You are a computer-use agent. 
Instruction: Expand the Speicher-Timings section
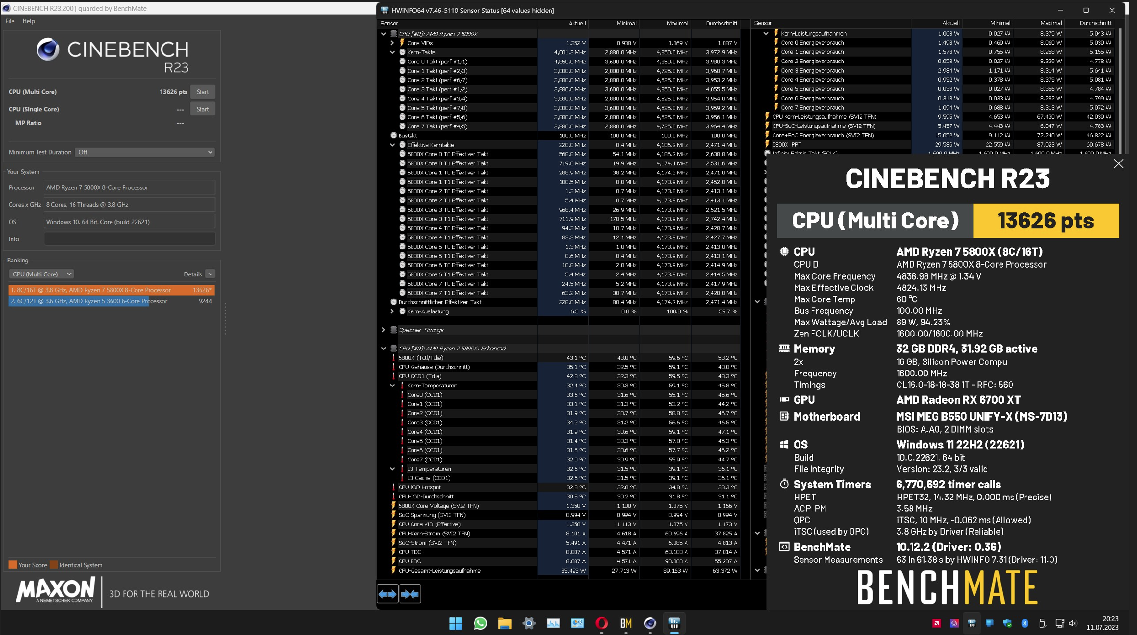click(x=383, y=330)
